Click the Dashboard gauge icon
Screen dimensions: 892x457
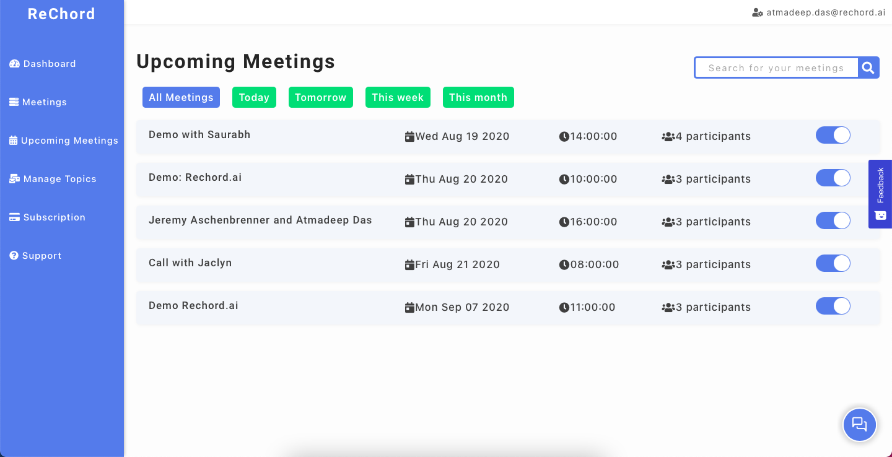[15, 64]
